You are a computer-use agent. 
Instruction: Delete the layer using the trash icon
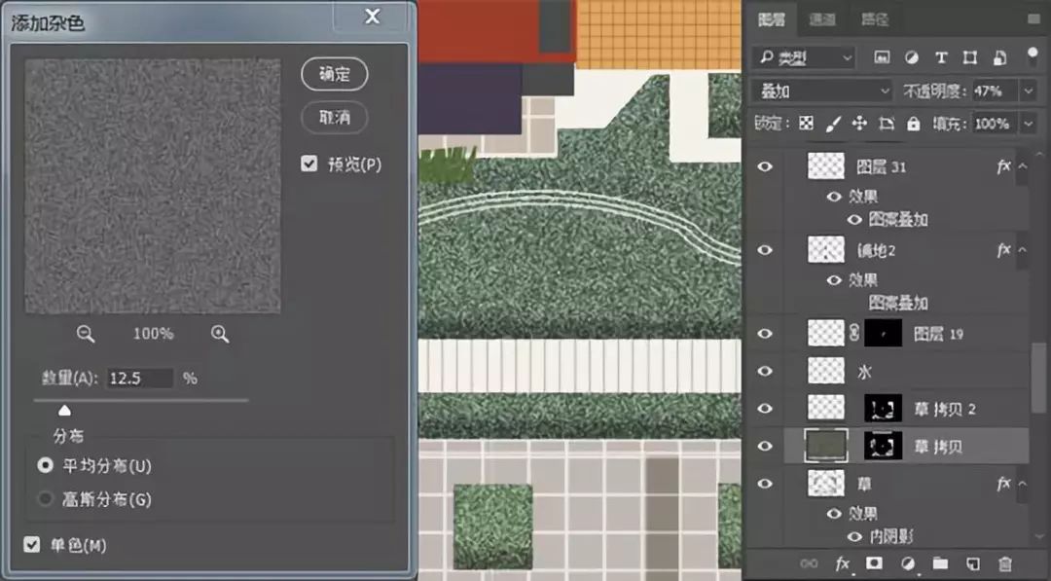pos(1005,563)
